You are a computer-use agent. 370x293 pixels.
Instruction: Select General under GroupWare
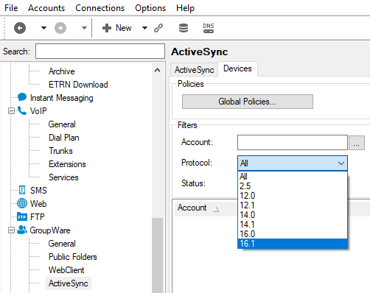pyautogui.click(x=62, y=244)
